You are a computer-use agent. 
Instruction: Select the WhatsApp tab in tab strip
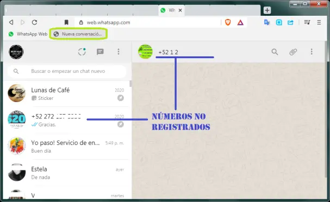(171, 10)
